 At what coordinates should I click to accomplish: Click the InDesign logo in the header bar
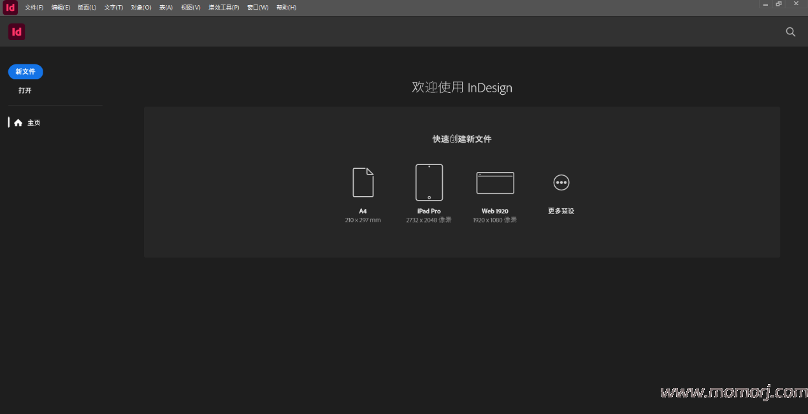click(17, 32)
